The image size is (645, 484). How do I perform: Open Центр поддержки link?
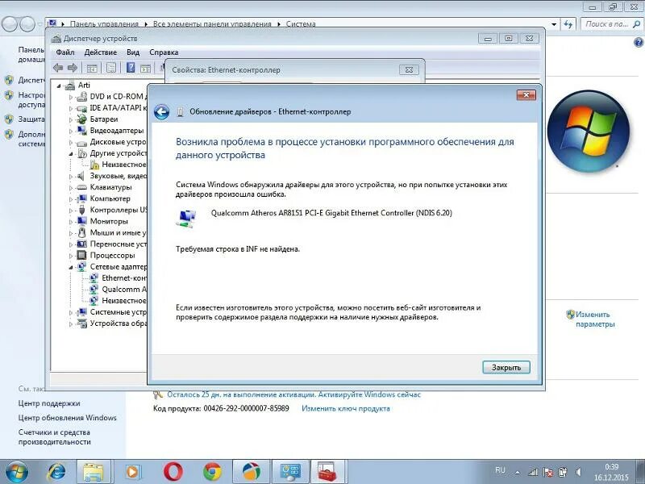click(x=49, y=403)
